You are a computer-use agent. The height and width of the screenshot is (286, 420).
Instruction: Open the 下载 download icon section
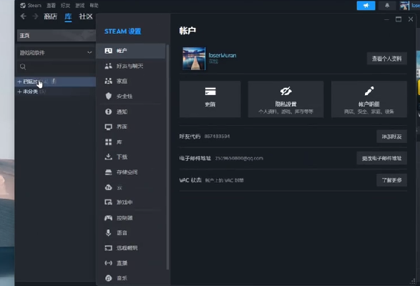108,157
